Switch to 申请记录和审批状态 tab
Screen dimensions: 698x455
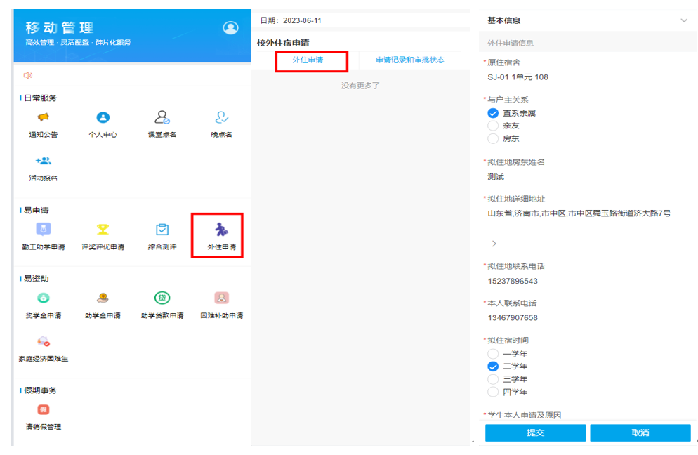pos(410,60)
